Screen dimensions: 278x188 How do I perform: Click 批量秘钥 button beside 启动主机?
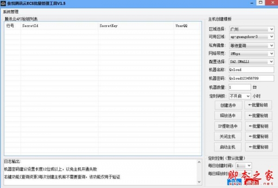pyautogui.click(x=259, y=147)
